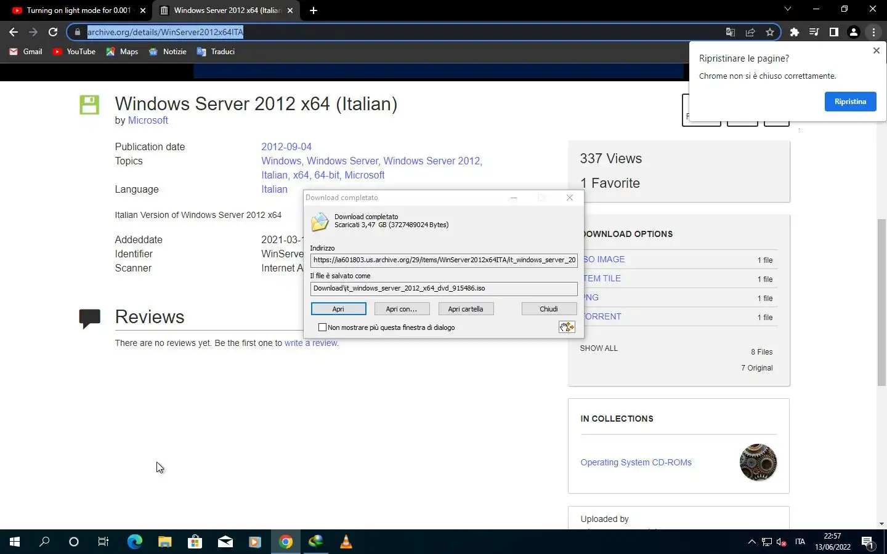Reload the archive.org page

click(x=53, y=32)
